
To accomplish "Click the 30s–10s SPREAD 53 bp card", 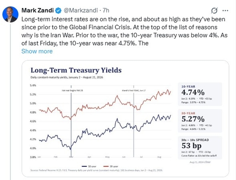I will point(200,147).
